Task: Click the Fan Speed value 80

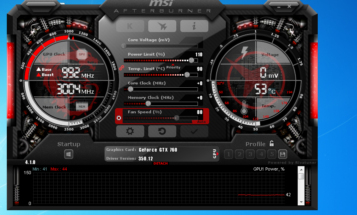Action: 200,112
